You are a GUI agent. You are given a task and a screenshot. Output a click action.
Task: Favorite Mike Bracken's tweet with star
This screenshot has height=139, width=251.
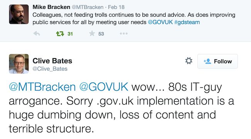click(x=92, y=33)
